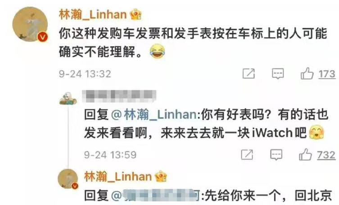Open reply icon on 13:32 comment
Screen dimensions: 339x205
point(278,74)
